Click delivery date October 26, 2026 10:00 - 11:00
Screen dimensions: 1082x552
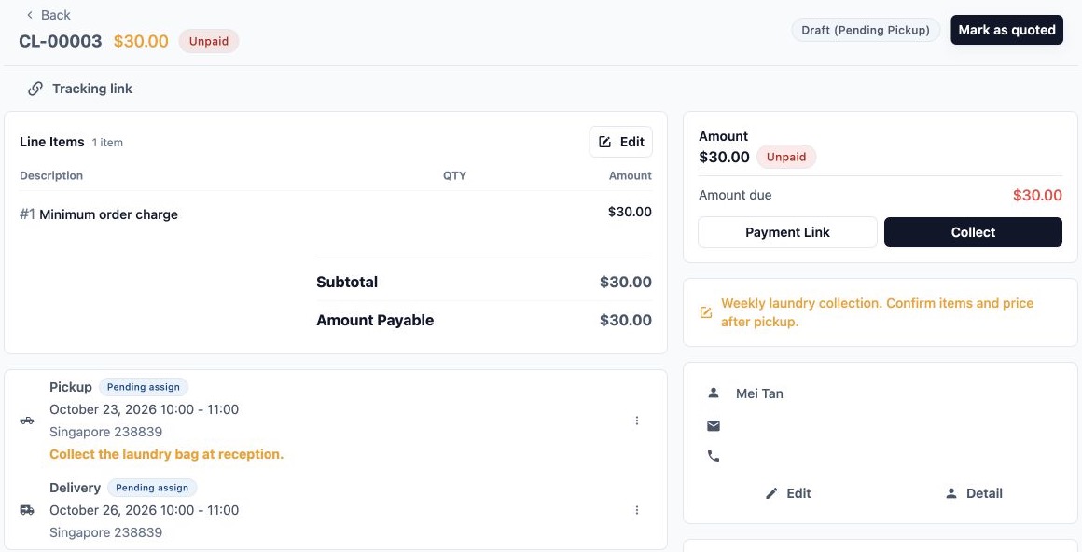[145, 511]
